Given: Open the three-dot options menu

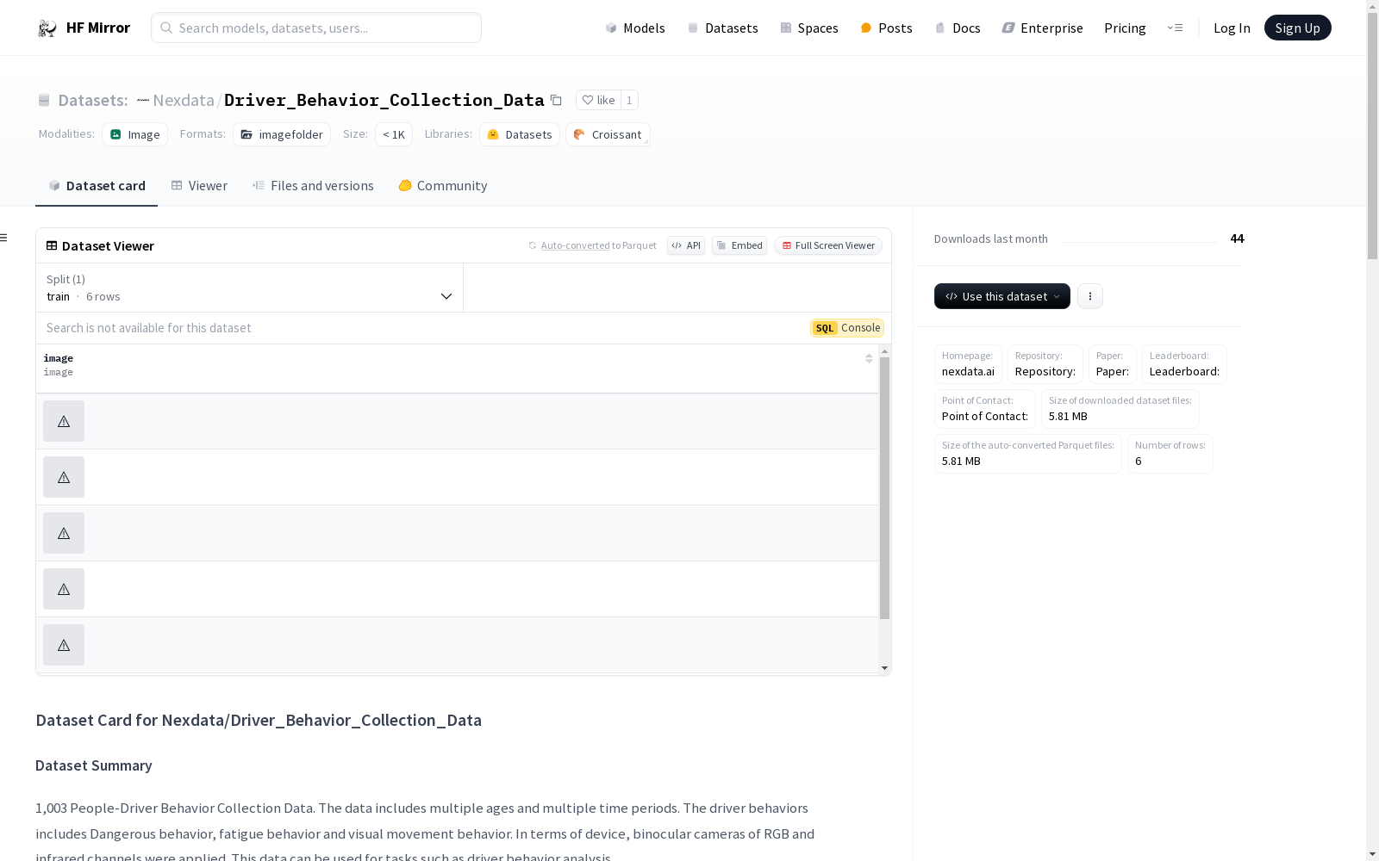Looking at the screenshot, I should pyautogui.click(x=1089, y=296).
